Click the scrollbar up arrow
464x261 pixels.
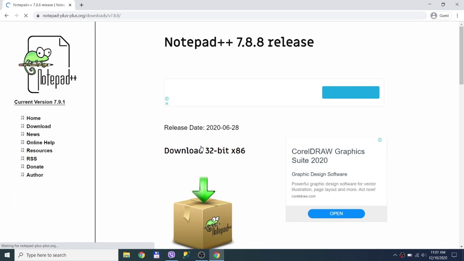(461, 24)
